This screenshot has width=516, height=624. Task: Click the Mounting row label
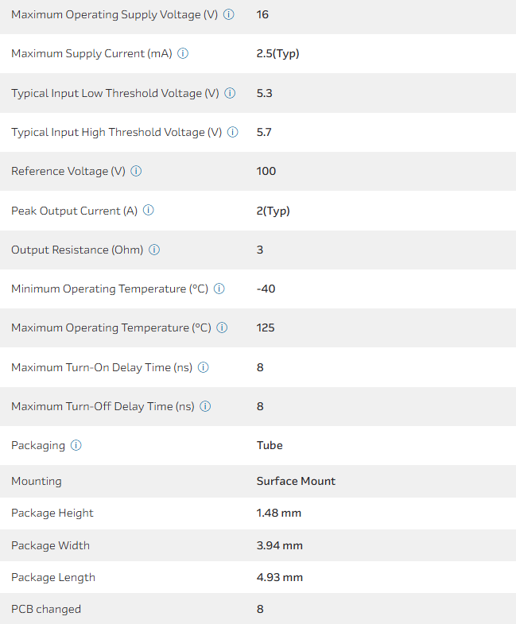pos(37,481)
